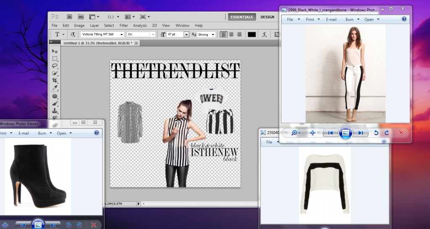This screenshot has width=430, height=229.
Task: Set right text alignment
Action: [239, 34]
